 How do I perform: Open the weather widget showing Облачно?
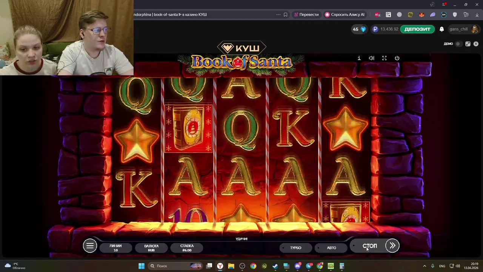coord(15,266)
